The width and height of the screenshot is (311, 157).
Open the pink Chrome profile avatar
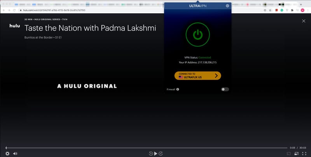(302, 10)
